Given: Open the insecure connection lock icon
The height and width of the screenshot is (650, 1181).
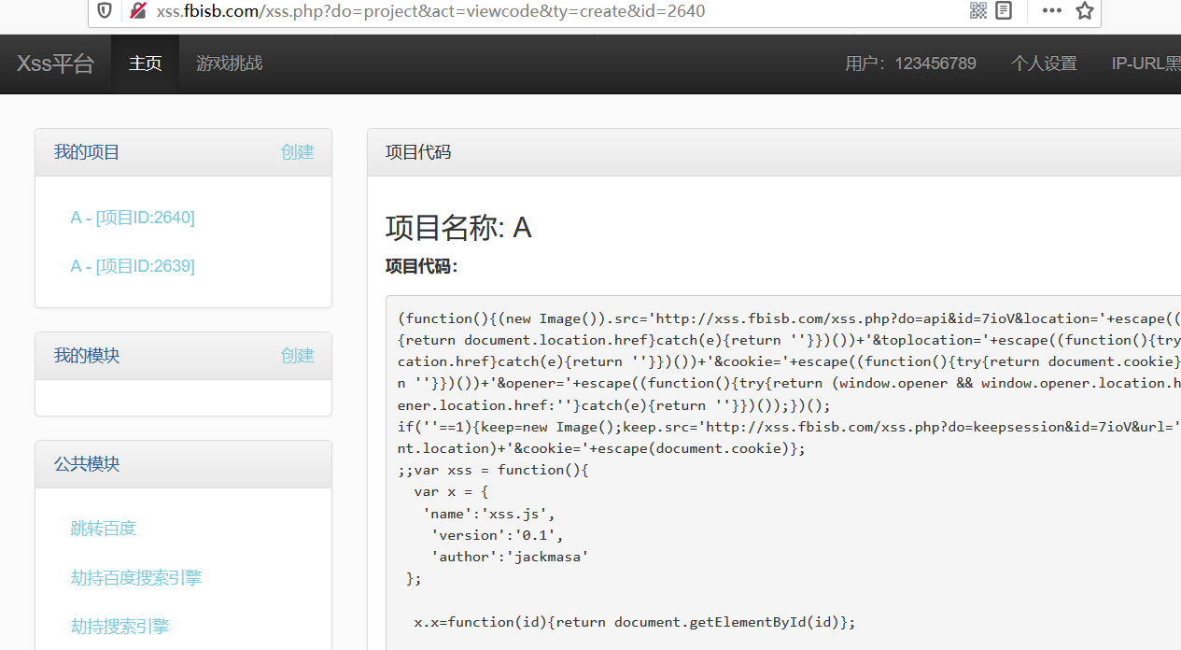Looking at the screenshot, I should click(138, 11).
